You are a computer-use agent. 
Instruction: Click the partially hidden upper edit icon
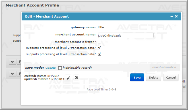19,62
